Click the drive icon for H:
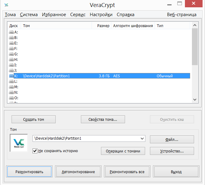 (x=11, y=60)
